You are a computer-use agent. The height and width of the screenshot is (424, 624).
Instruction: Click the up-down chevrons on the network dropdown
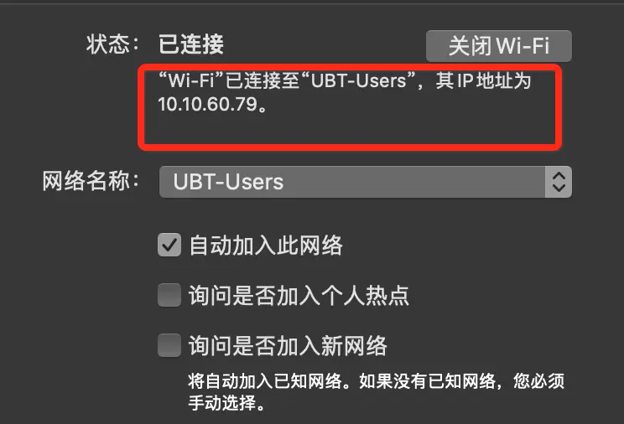coord(559,182)
